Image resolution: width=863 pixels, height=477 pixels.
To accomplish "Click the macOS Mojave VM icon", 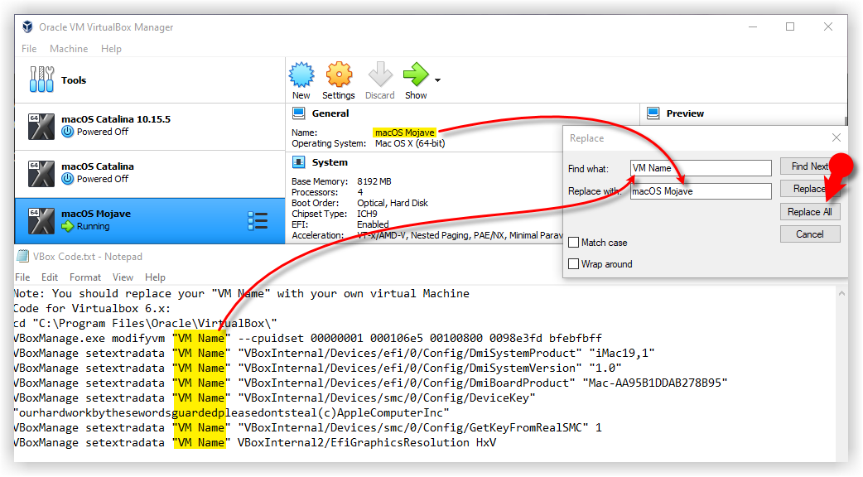I will (42, 220).
